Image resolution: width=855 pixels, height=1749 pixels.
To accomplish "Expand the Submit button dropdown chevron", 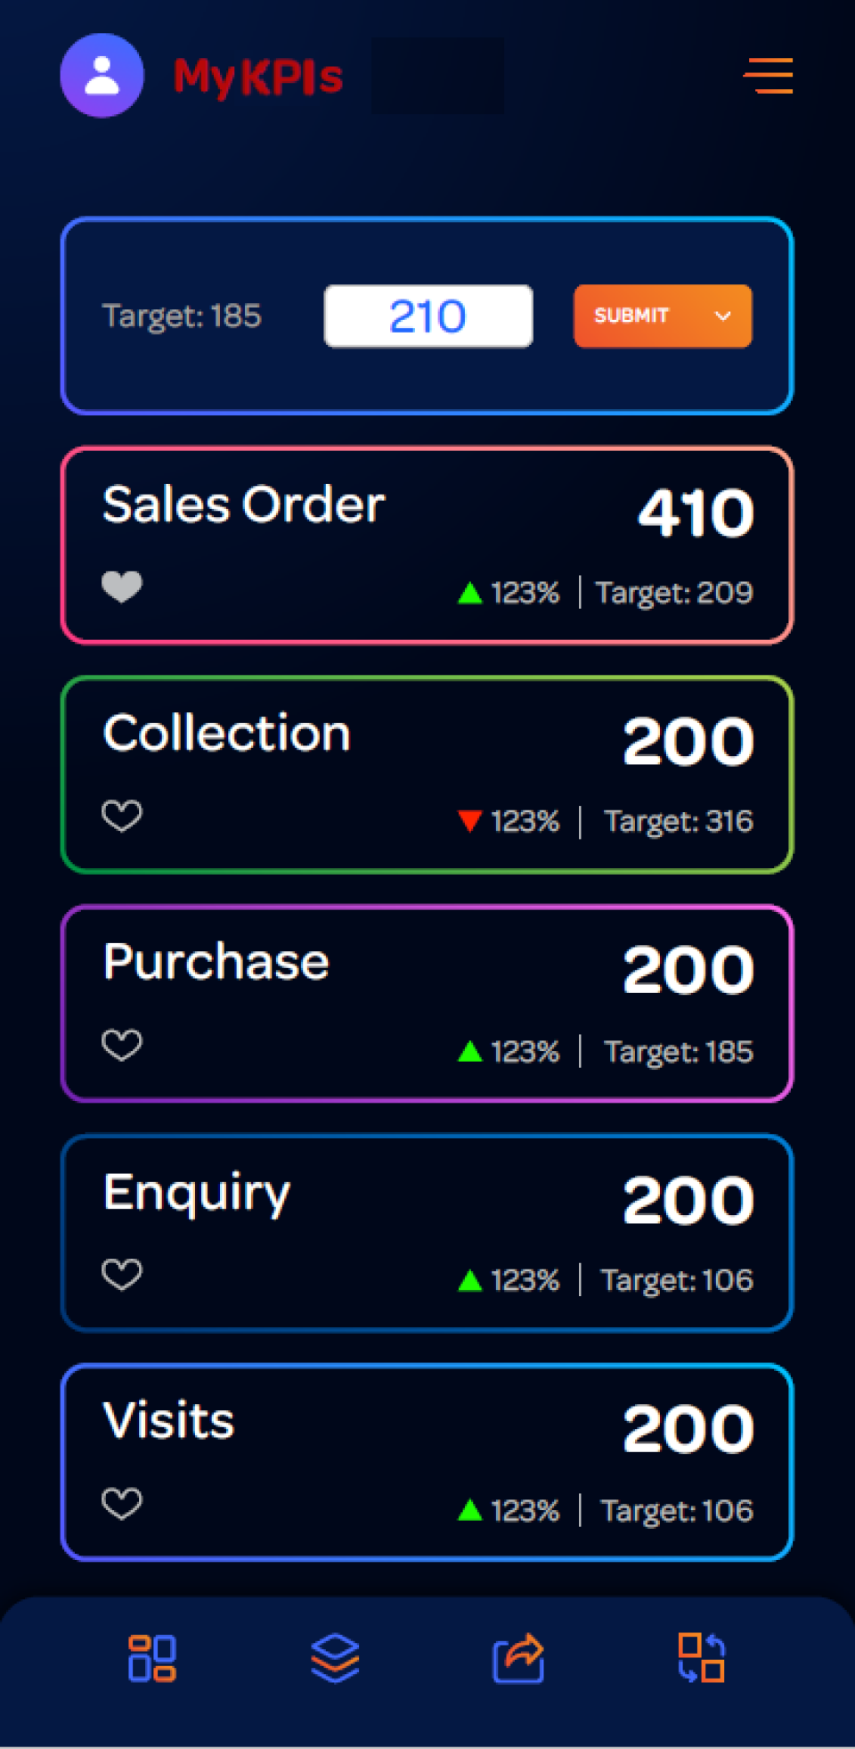I will [722, 316].
